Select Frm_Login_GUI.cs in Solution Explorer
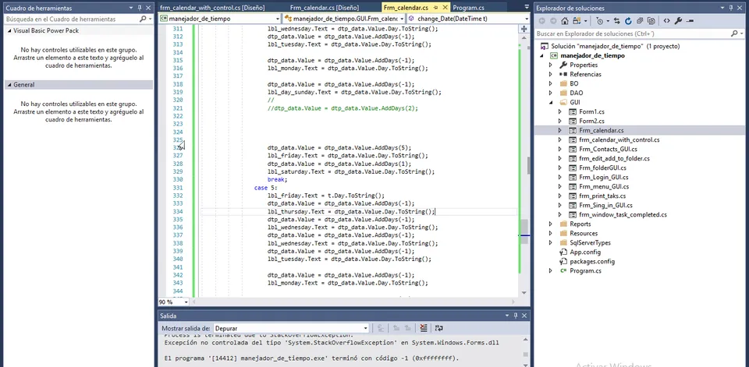This screenshot has width=749, height=367. tap(602, 177)
